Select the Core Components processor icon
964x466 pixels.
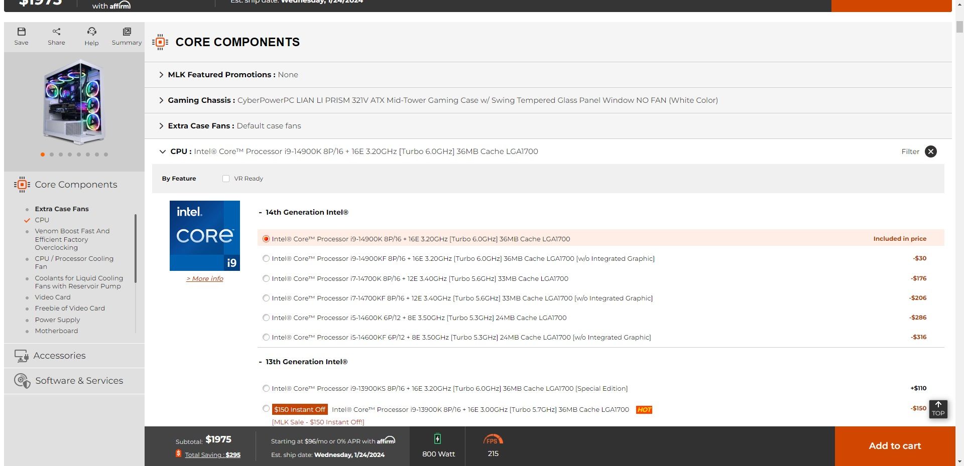(21, 185)
